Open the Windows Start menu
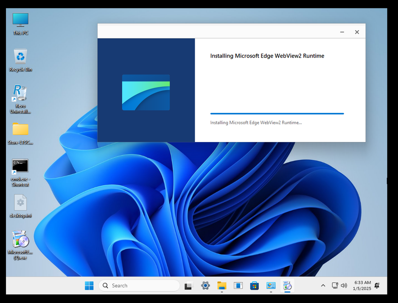 (89, 286)
